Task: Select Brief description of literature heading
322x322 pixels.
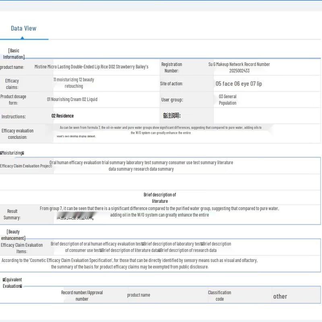Action: (160, 198)
